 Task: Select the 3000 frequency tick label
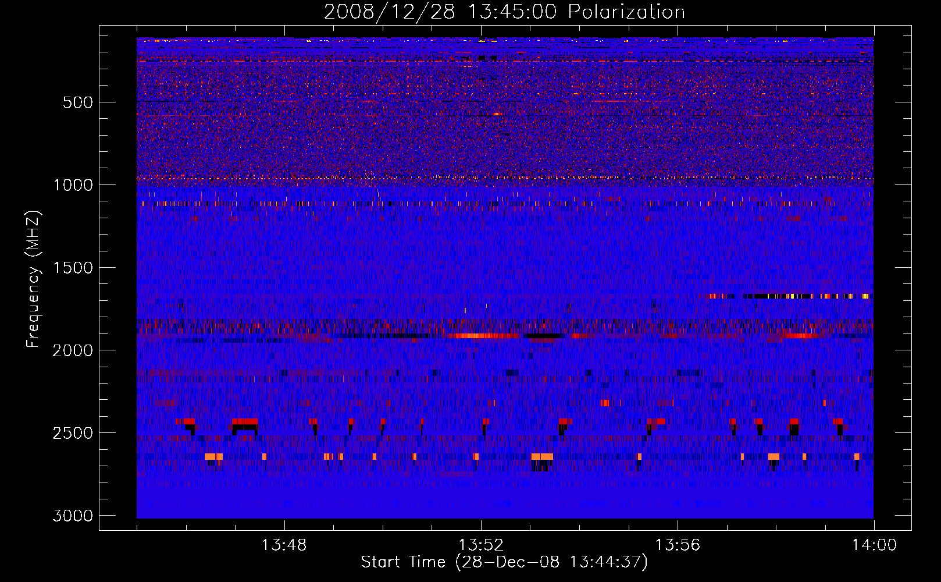pyautogui.click(x=73, y=516)
